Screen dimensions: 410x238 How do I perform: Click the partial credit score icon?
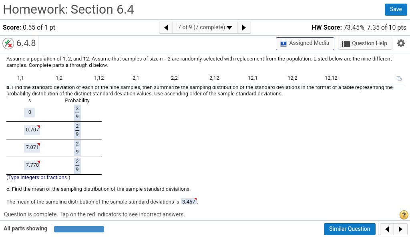pyautogui.click(x=8, y=43)
